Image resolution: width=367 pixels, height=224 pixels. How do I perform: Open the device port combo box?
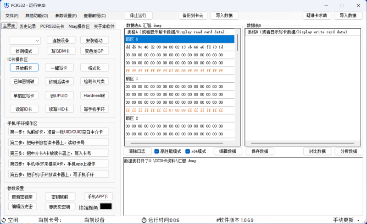click(x=25, y=41)
